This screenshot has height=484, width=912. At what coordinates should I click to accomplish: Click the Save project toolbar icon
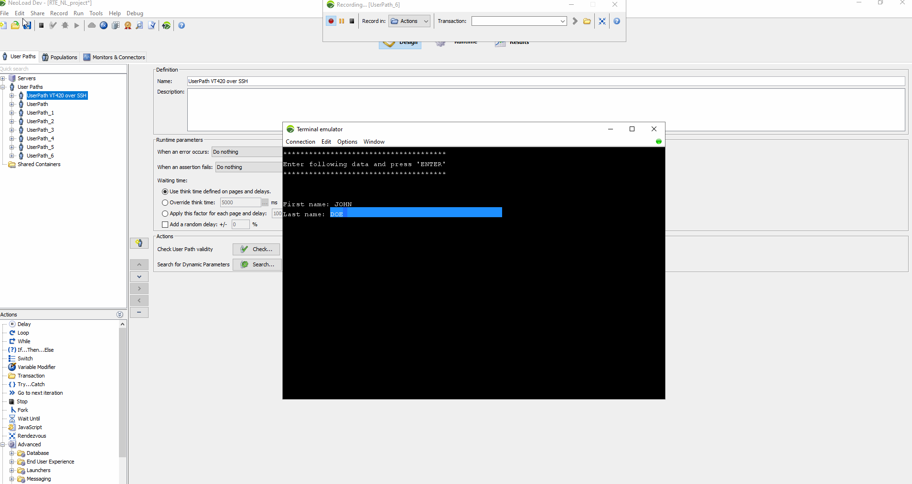tap(27, 25)
